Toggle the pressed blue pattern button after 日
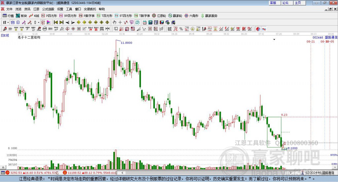The image size is (338, 182). tap(13, 22)
